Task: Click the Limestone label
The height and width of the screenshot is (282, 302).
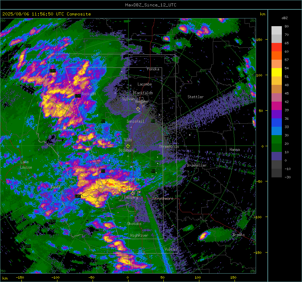Action: coord(63,129)
